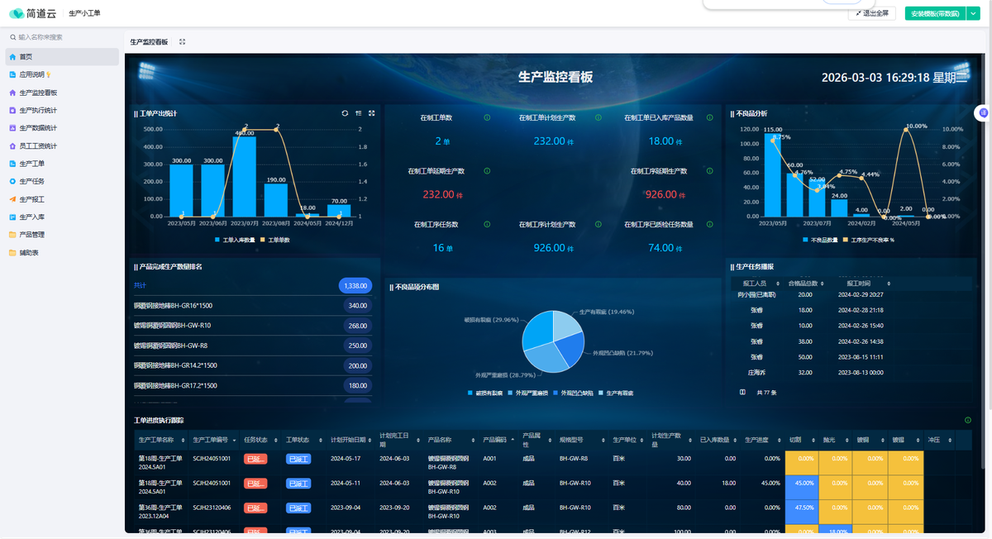Open 生产任务 form
Viewport: 992px width, 539px height.
pos(62,181)
